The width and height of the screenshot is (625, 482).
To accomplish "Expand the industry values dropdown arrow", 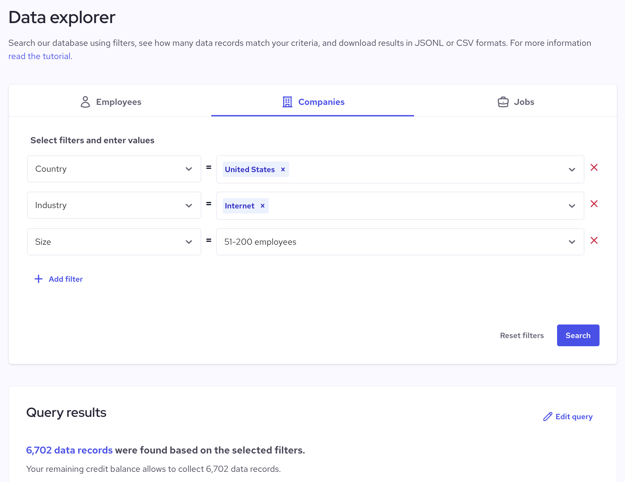I will tap(572, 206).
